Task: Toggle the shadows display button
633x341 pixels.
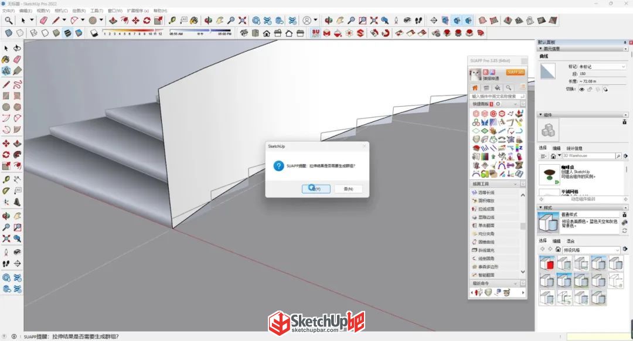Action: (x=94, y=33)
